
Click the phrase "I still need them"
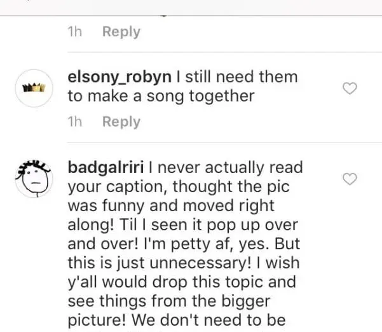236,77
